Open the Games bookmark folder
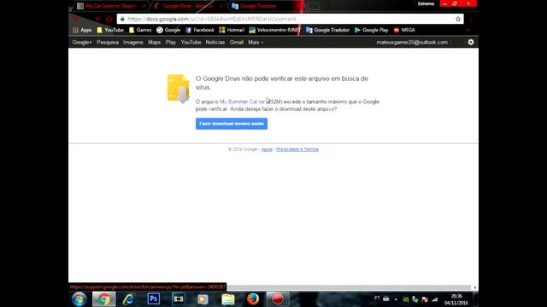Screen dimensions: 547x307 140,30
